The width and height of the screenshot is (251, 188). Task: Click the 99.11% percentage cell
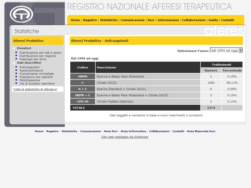(232, 83)
